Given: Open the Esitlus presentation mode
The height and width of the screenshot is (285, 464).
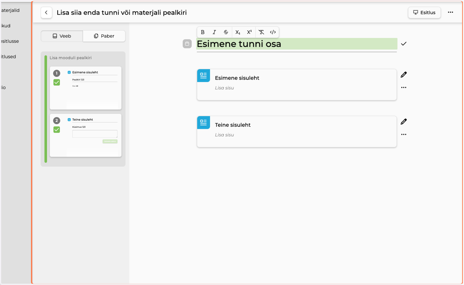Looking at the screenshot, I should click(x=424, y=13).
